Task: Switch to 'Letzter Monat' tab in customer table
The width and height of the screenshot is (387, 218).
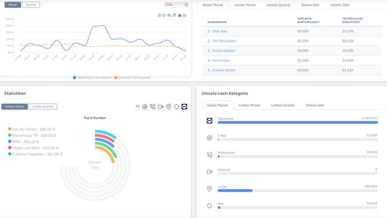Action: pyautogui.click(x=245, y=5)
